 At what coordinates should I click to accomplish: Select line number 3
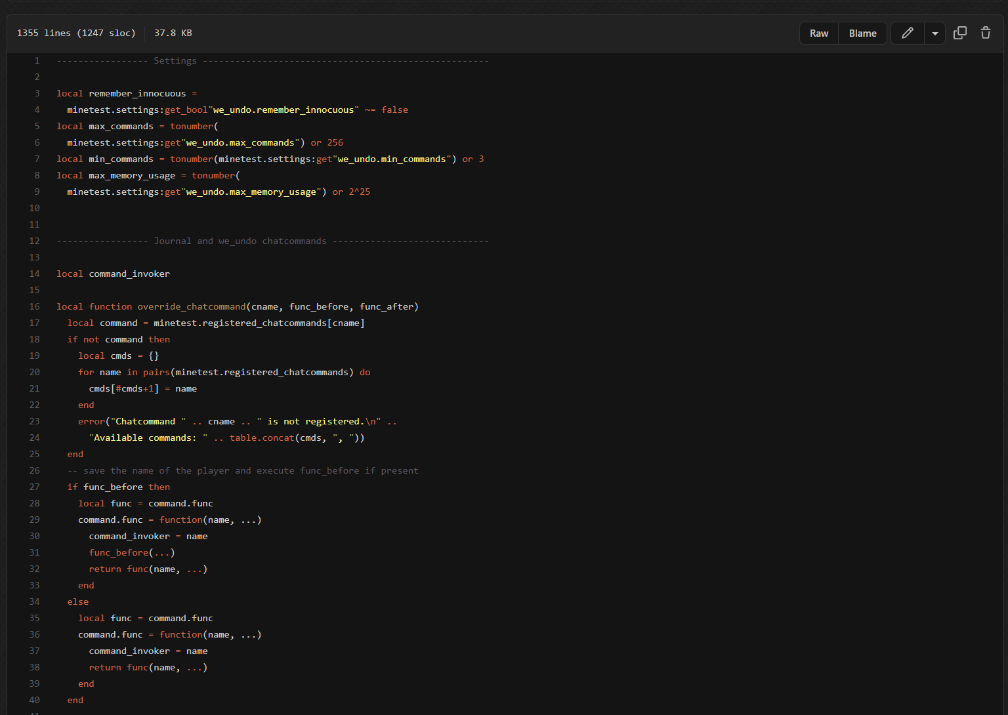coord(37,93)
